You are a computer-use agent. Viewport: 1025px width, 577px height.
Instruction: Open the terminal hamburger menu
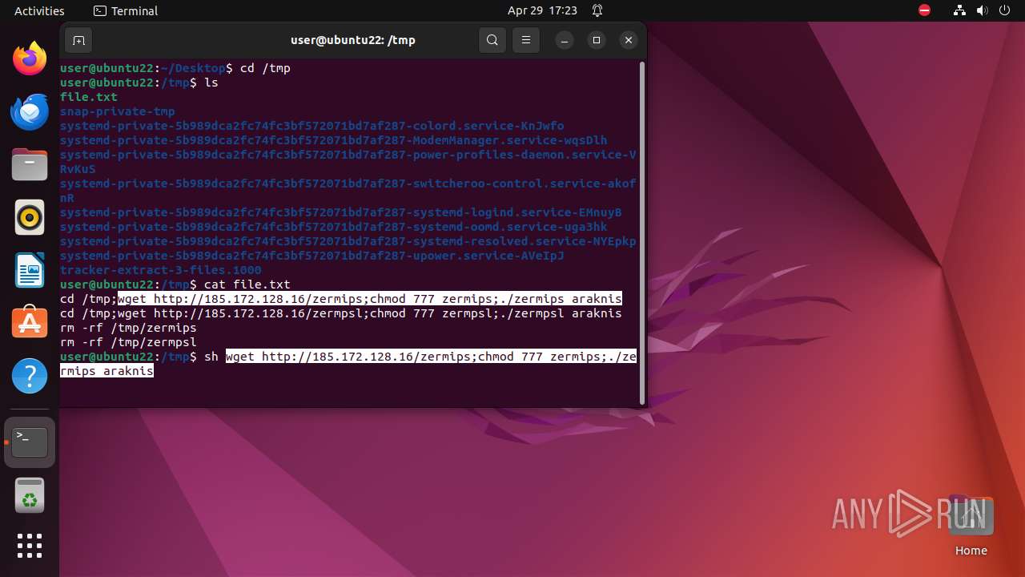tap(525, 40)
